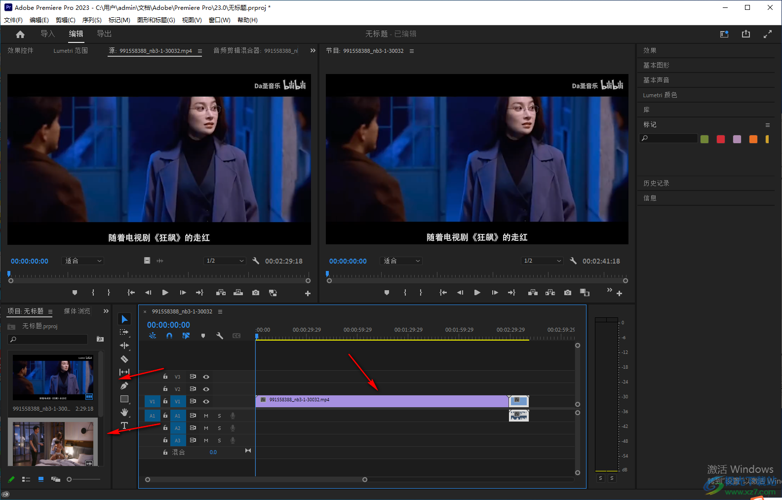
Task: Open Program monitor settings wrench
Action: [x=573, y=261]
